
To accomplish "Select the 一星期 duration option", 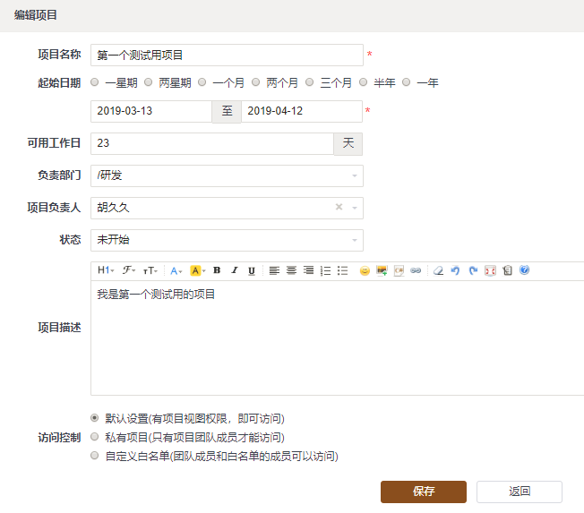I will click(95, 82).
